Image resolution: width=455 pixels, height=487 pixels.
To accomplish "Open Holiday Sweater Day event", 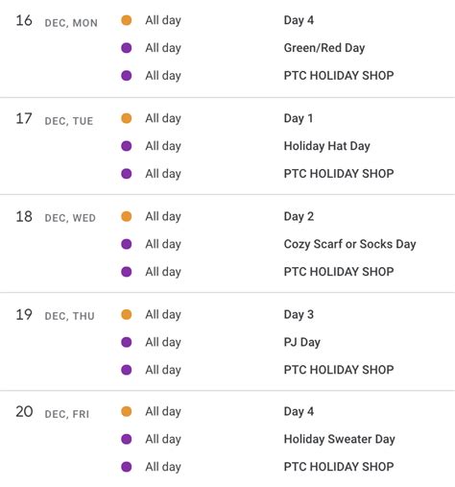I will click(x=339, y=439).
